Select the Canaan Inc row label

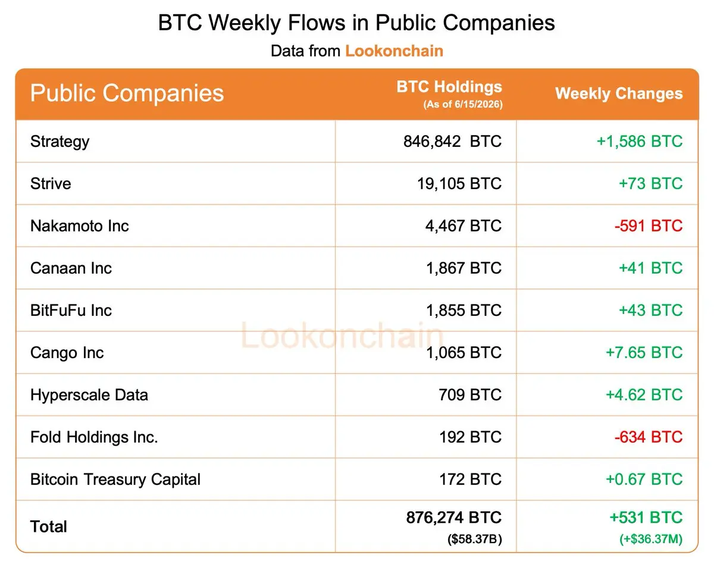point(71,268)
